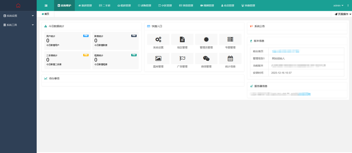Click the blurred 前台首页 link
The height and width of the screenshot is (153, 352).
285,51
